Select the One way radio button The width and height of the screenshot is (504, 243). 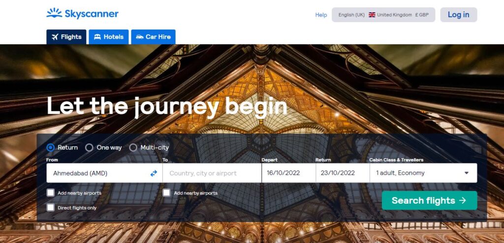[89, 147]
